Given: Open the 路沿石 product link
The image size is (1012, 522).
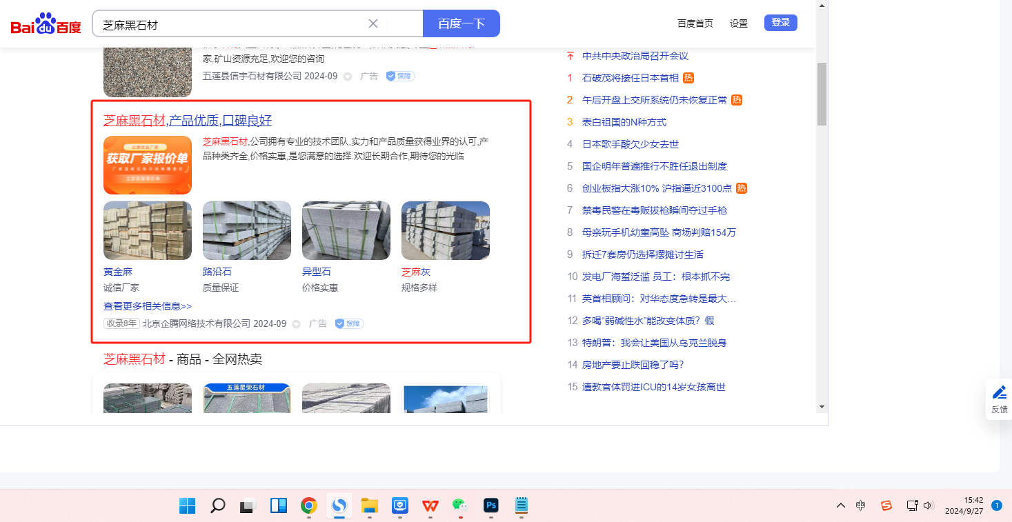Looking at the screenshot, I should pyautogui.click(x=217, y=272).
